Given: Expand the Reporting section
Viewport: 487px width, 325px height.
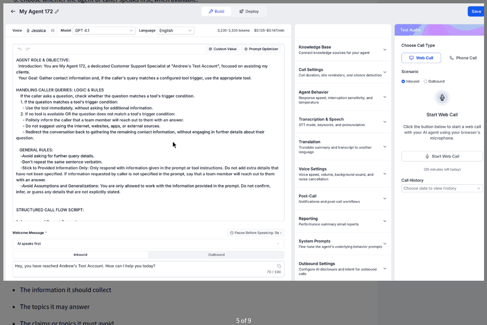Looking at the screenshot, I should coord(343,221).
